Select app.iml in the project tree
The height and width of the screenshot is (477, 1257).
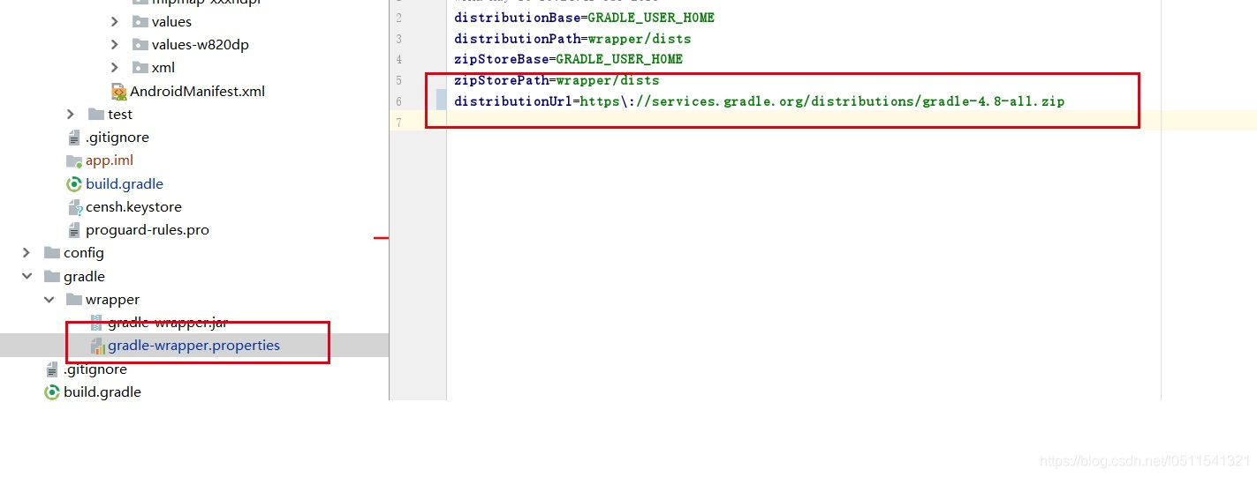pyautogui.click(x=110, y=160)
